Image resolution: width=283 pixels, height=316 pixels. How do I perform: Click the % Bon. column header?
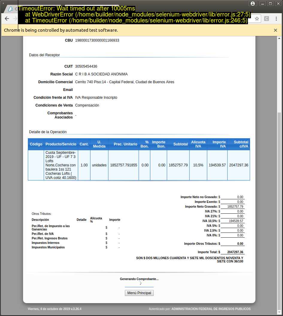(x=145, y=144)
